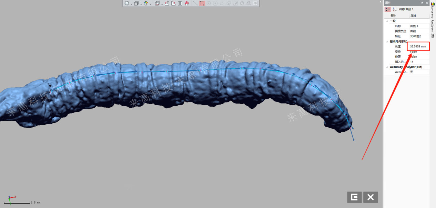Toggle the rectangle selection mode
The image size is (436, 208).
202,3
